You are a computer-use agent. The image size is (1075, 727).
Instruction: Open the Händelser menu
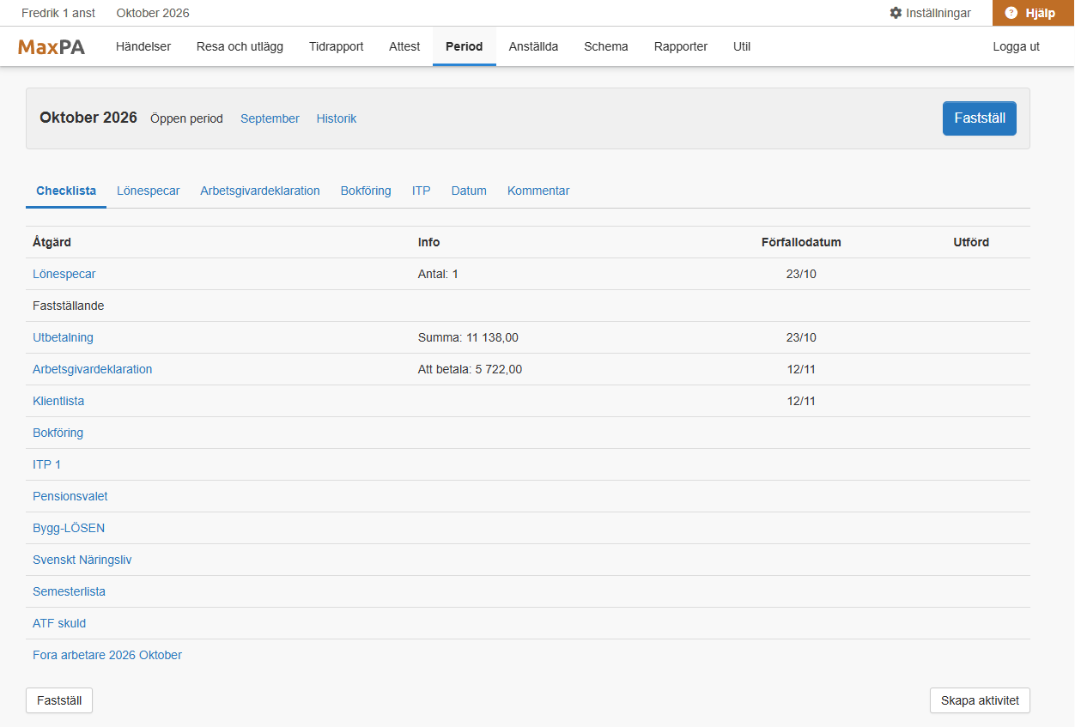pos(143,47)
